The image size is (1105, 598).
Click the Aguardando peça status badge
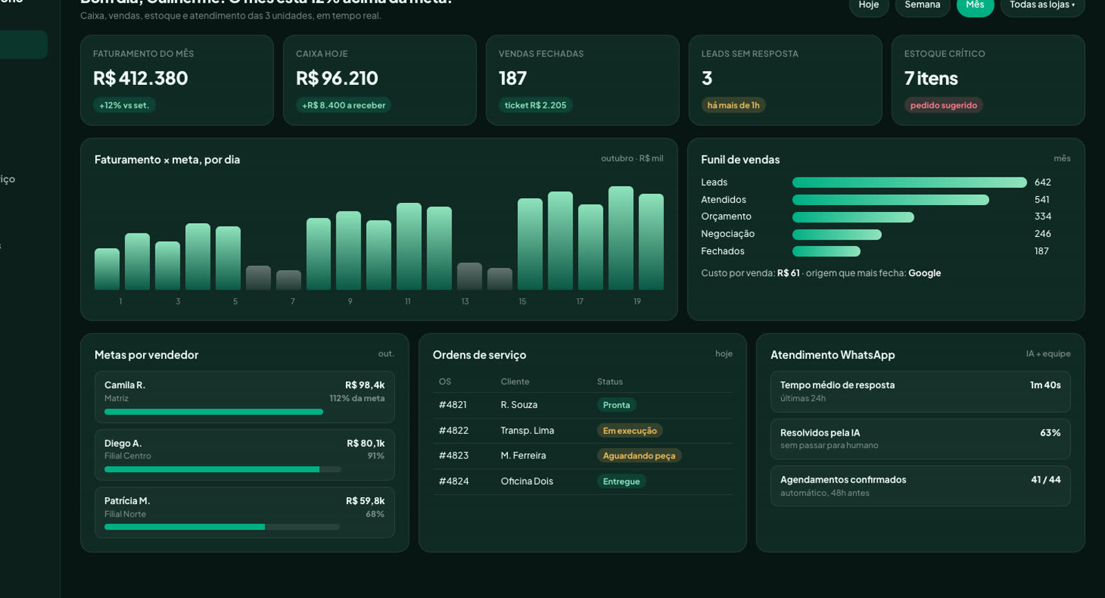tap(640, 456)
